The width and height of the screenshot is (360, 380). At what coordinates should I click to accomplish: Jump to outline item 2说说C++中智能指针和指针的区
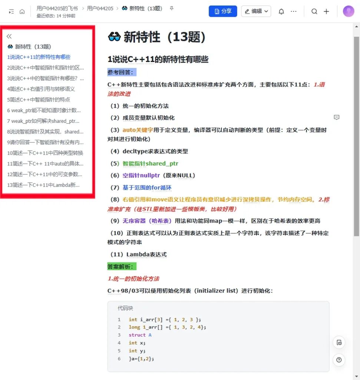coord(46,68)
